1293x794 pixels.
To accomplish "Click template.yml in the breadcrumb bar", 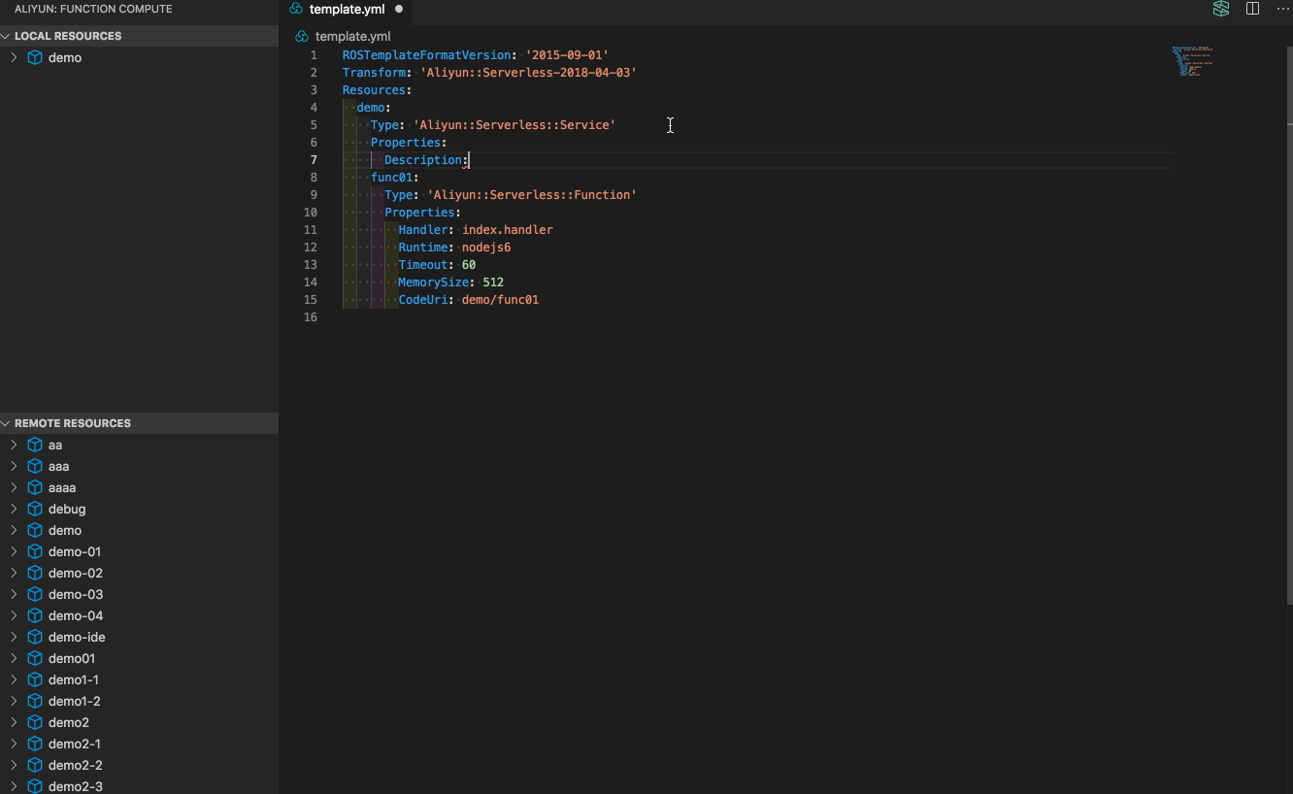I will click(352, 36).
